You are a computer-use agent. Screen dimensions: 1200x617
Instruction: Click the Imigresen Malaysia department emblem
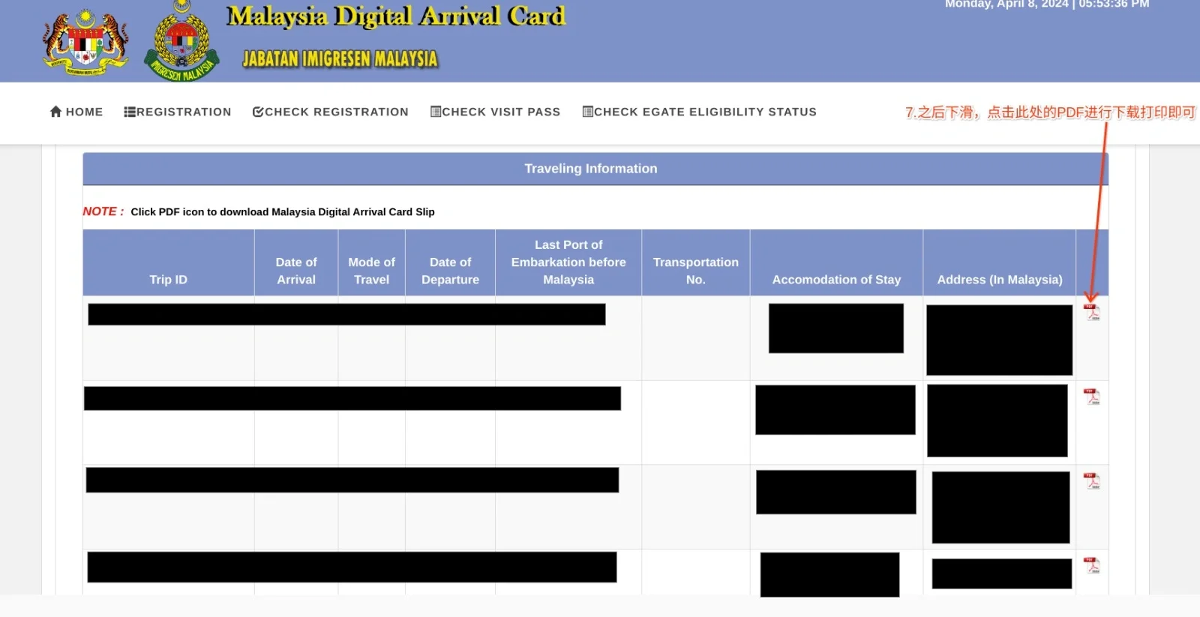pyautogui.click(x=181, y=43)
